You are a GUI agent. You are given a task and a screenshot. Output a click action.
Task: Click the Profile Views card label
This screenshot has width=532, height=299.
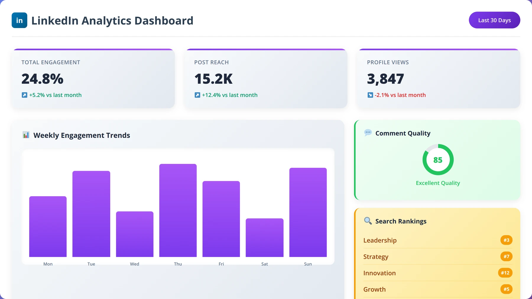click(x=388, y=62)
